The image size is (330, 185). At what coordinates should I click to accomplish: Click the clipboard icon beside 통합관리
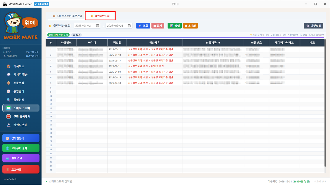pyautogui.click(x=9, y=91)
